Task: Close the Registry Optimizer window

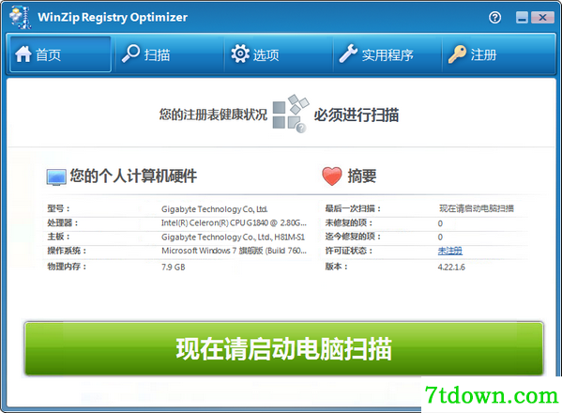Action: tap(542, 17)
